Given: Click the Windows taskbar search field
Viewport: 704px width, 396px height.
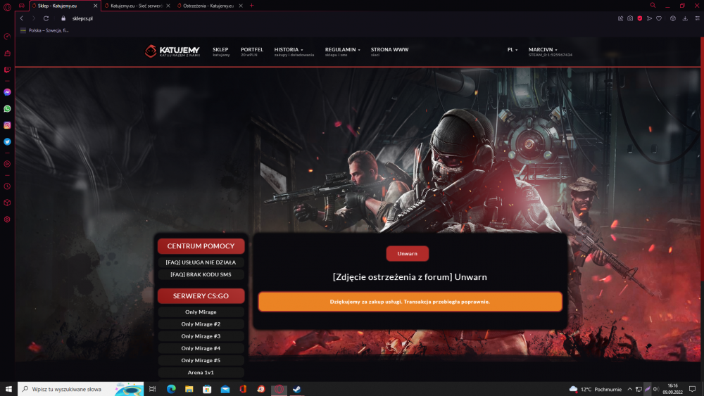Looking at the screenshot, I should point(81,389).
